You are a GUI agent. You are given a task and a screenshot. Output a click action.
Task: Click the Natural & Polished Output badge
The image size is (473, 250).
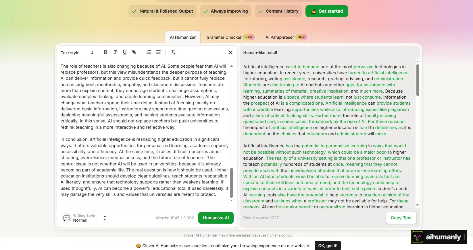pyautogui.click(x=162, y=11)
